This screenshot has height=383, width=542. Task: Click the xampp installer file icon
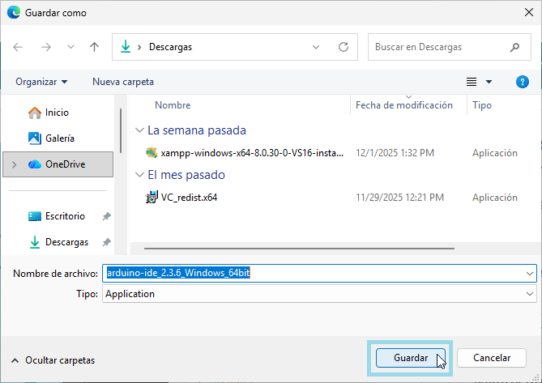(x=152, y=153)
